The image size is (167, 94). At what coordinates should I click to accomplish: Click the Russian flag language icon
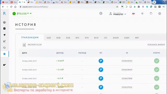coord(133,14)
